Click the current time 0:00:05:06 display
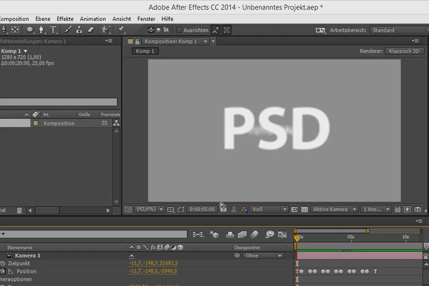This screenshot has height=286, width=429. (202, 209)
